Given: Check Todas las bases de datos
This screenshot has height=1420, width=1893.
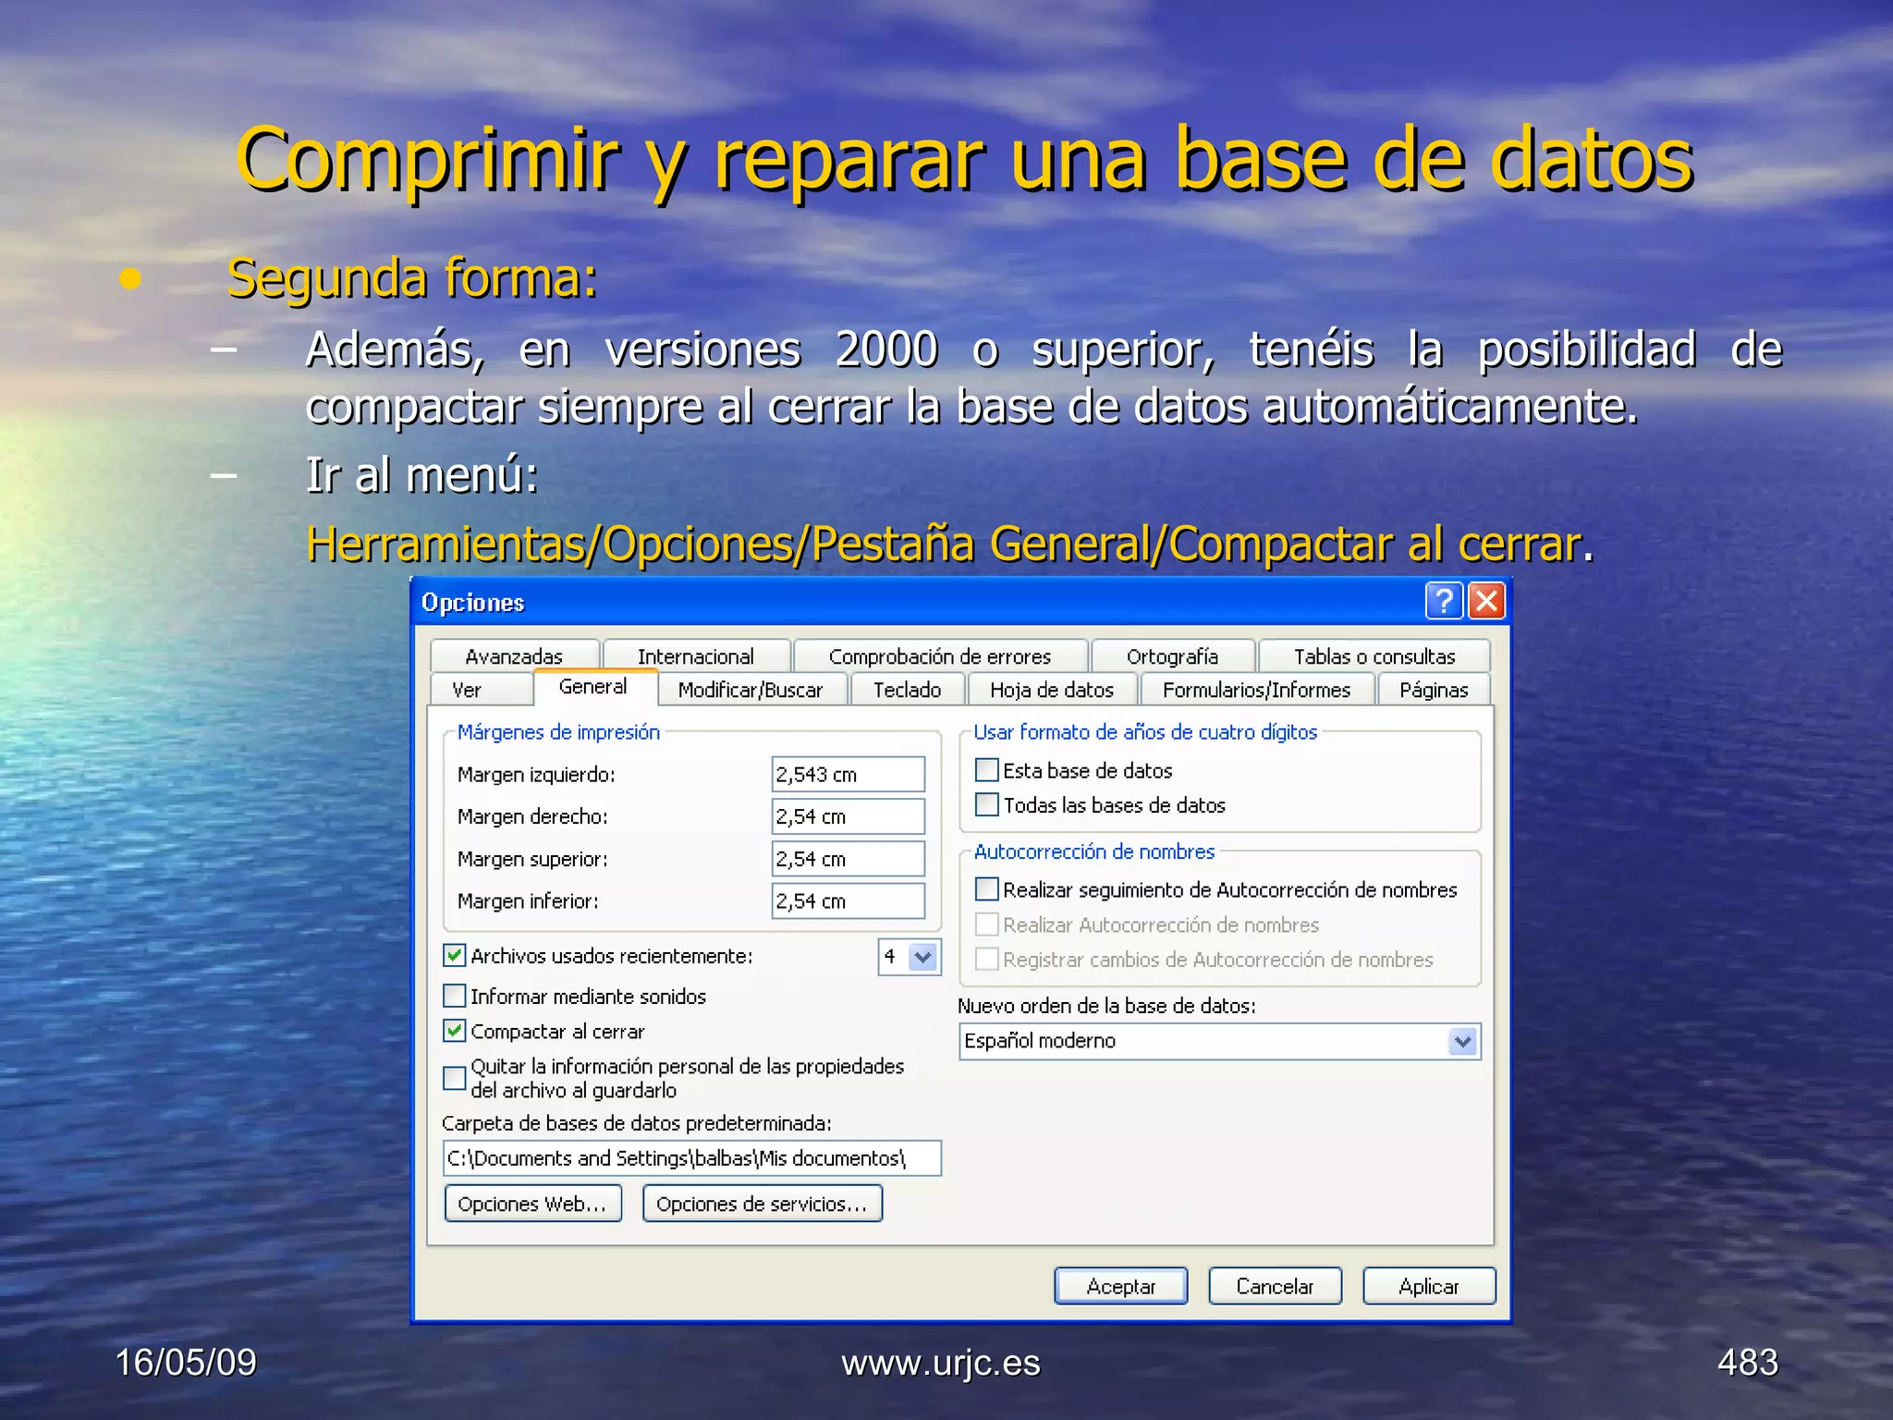Looking at the screenshot, I should click(x=987, y=805).
